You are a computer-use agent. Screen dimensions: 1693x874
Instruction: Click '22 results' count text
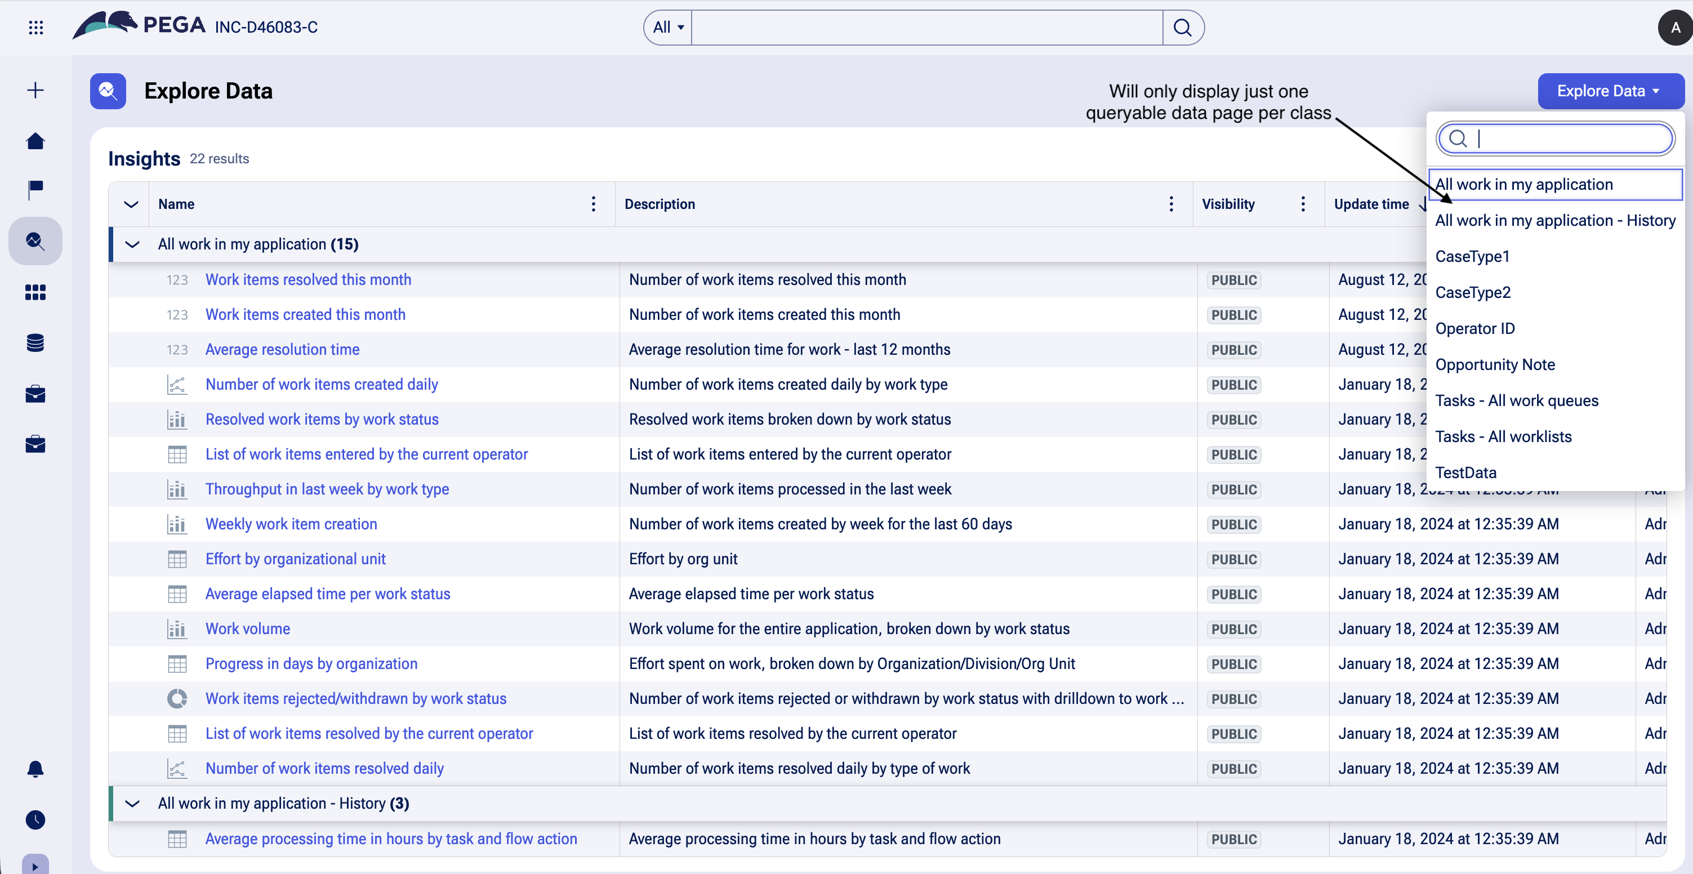tap(220, 159)
